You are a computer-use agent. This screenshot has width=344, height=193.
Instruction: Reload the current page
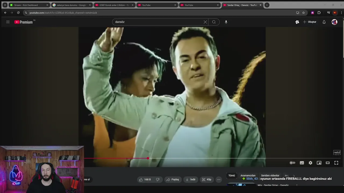[18, 13]
